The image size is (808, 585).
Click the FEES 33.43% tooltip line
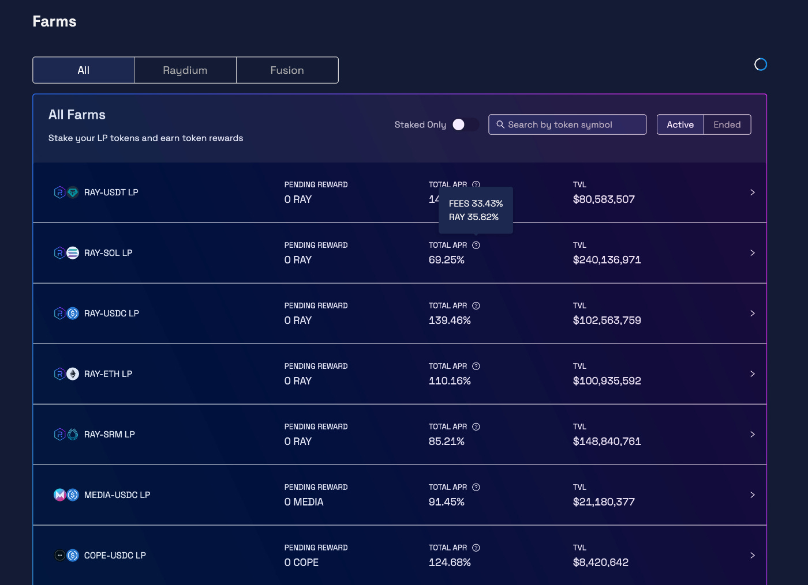tap(476, 203)
